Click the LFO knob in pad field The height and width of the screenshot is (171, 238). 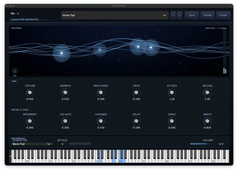[15, 71]
